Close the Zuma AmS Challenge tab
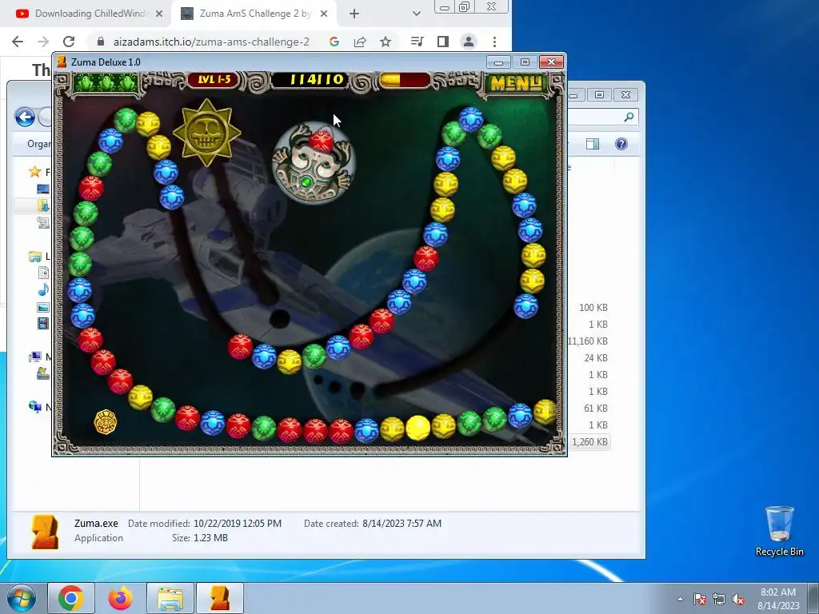Viewport: 819px width, 614px height. (324, 14)
